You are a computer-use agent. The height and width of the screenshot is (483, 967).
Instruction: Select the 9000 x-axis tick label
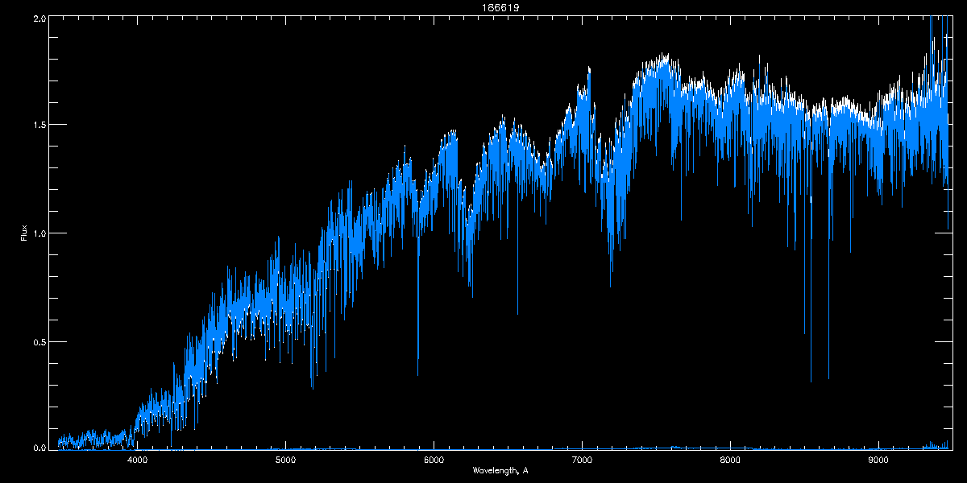(x=878, y=460)
